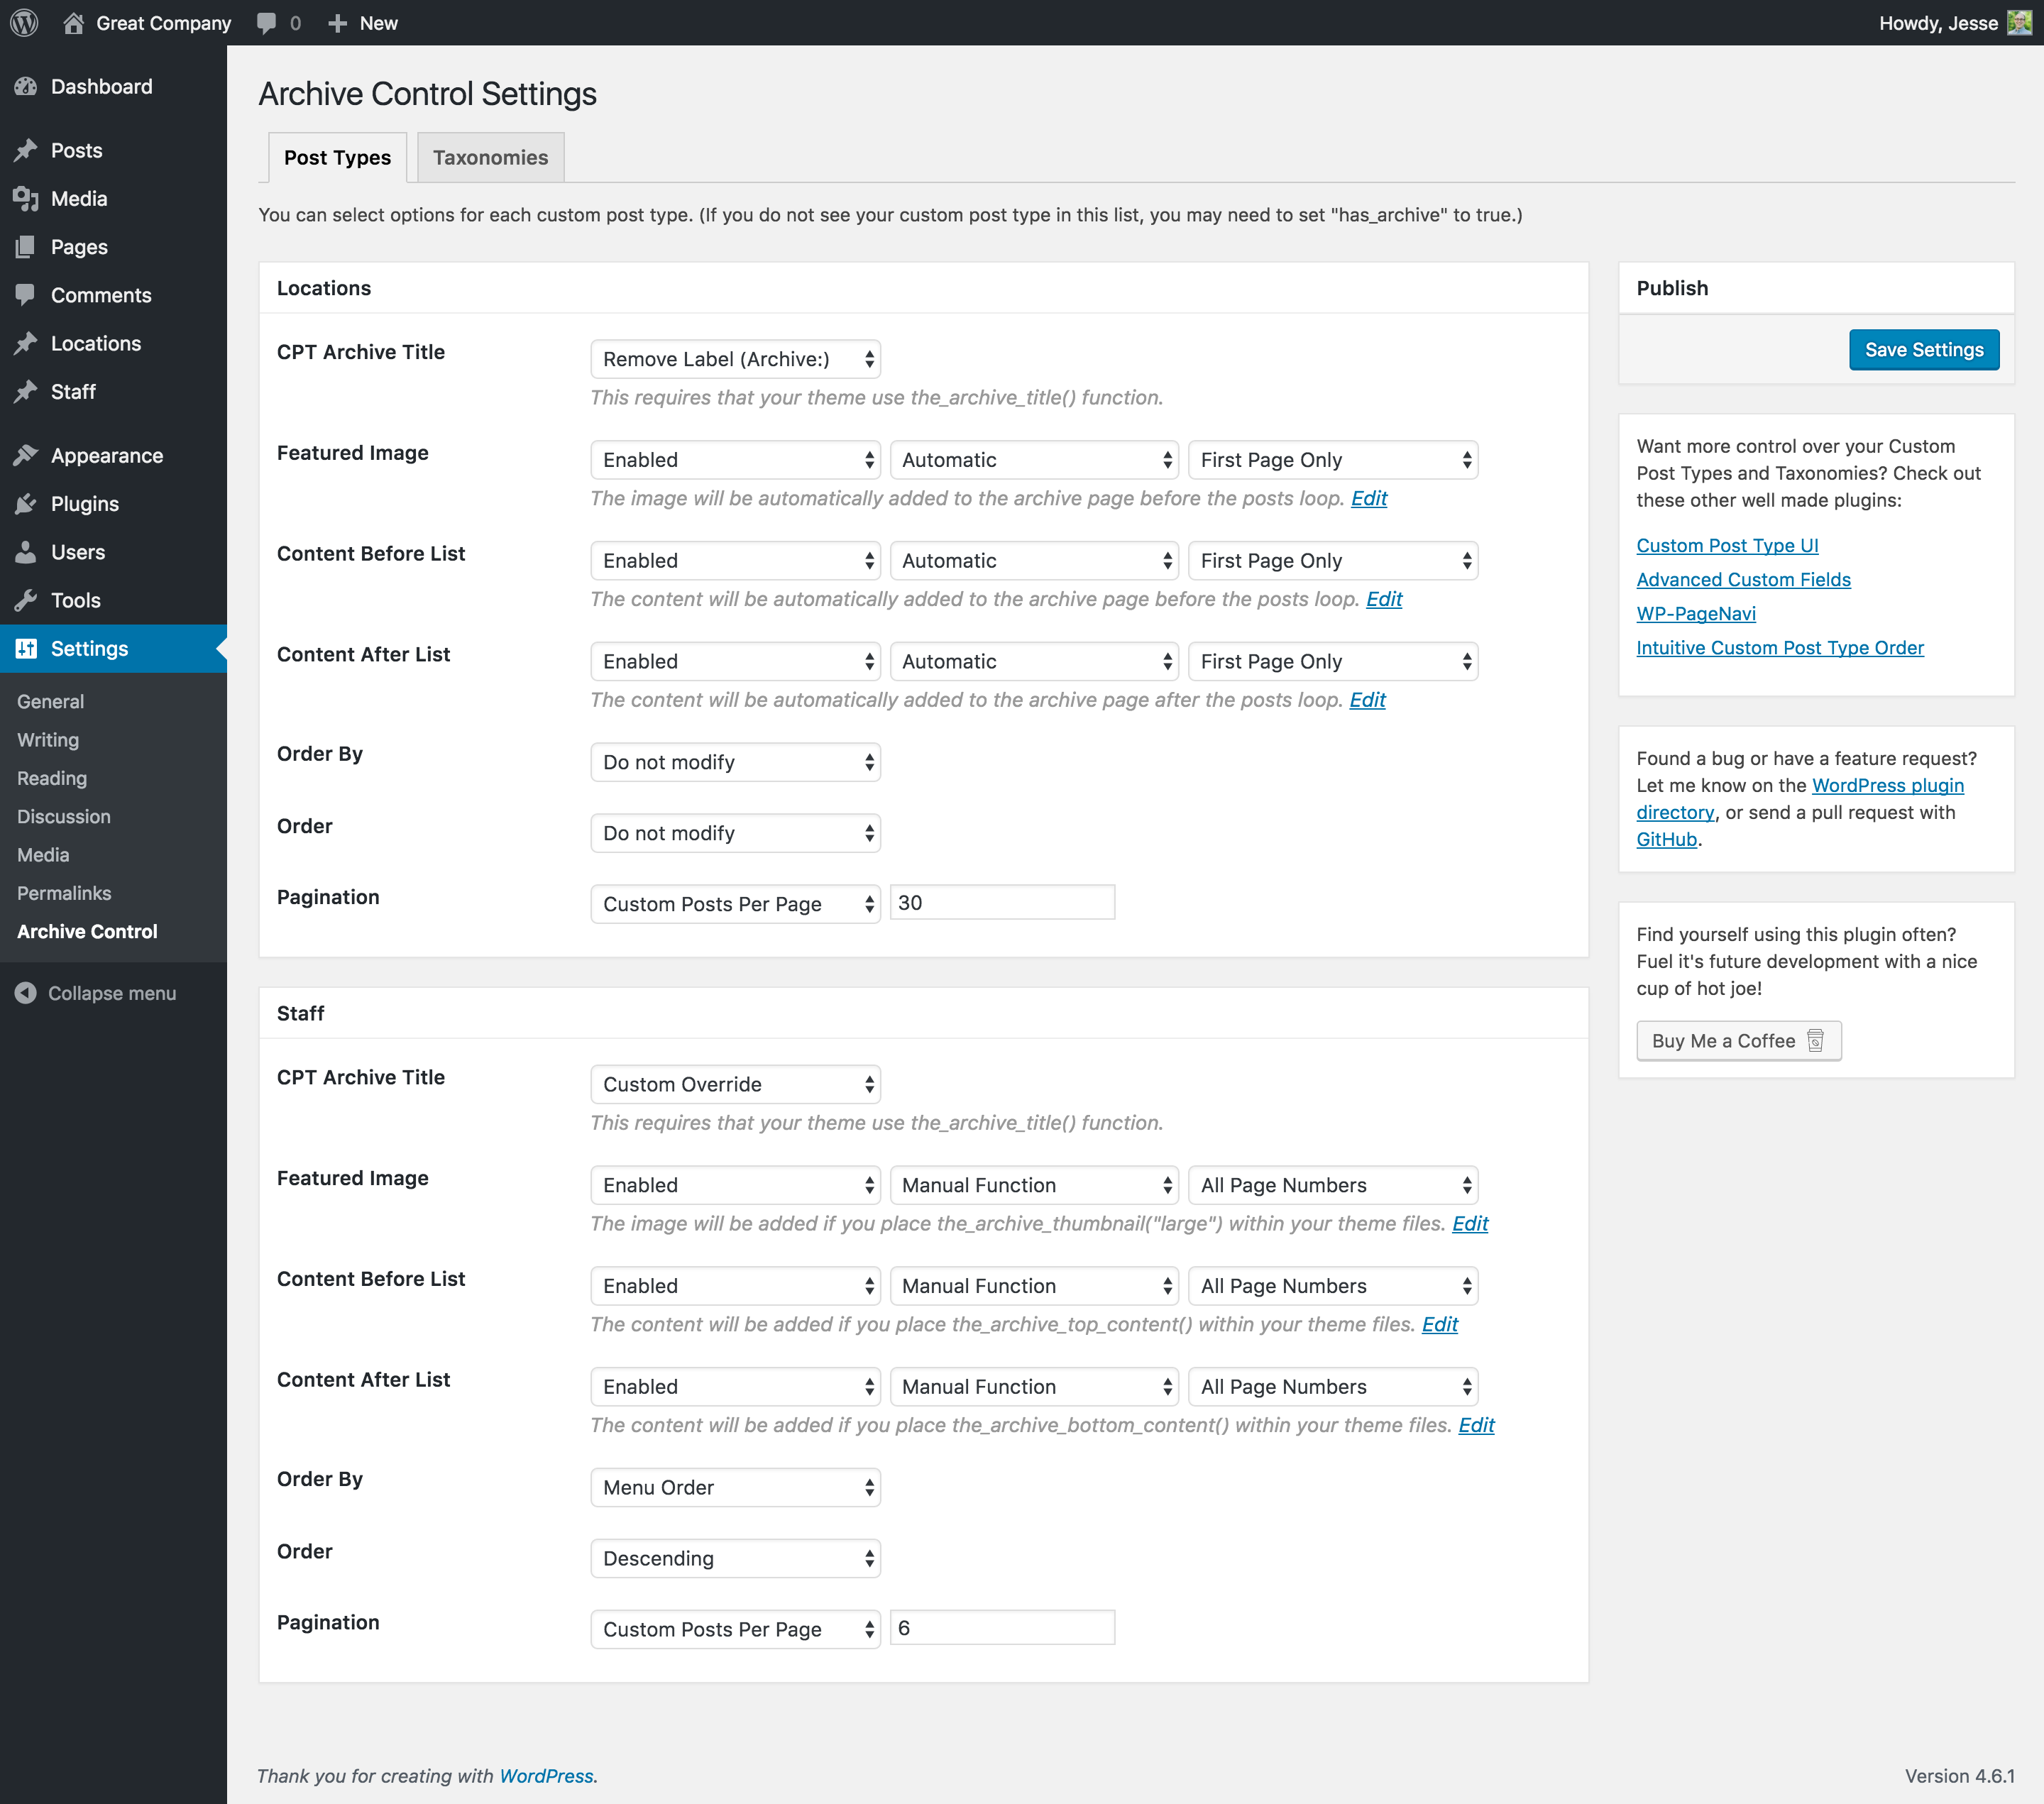Image resolution: width=2044 pixels, height=1804 pixels.
Task: Open Staff Menu Order dropdown
Action: [735, 1488]
